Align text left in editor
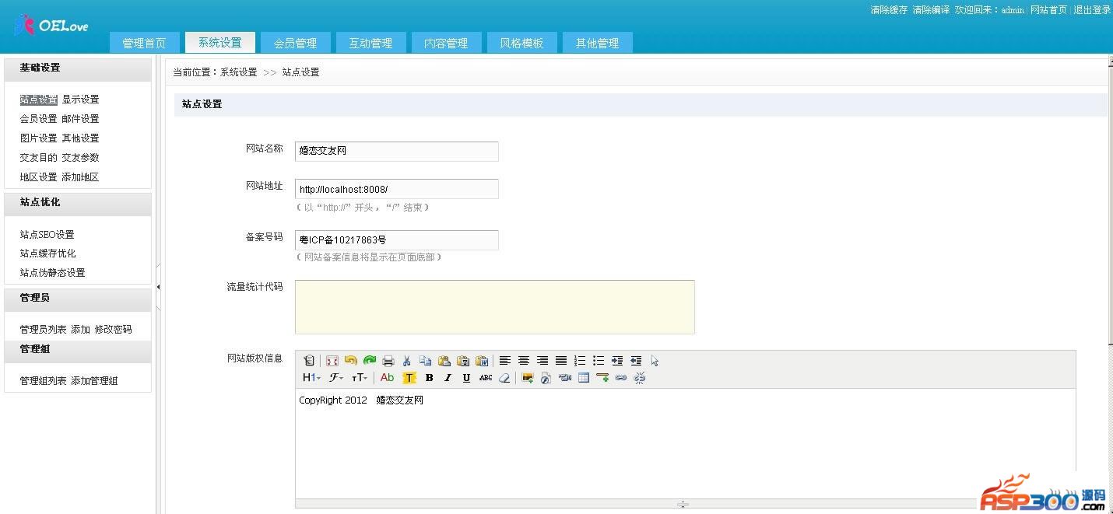Screen dimensions: 1113x514 505,361
